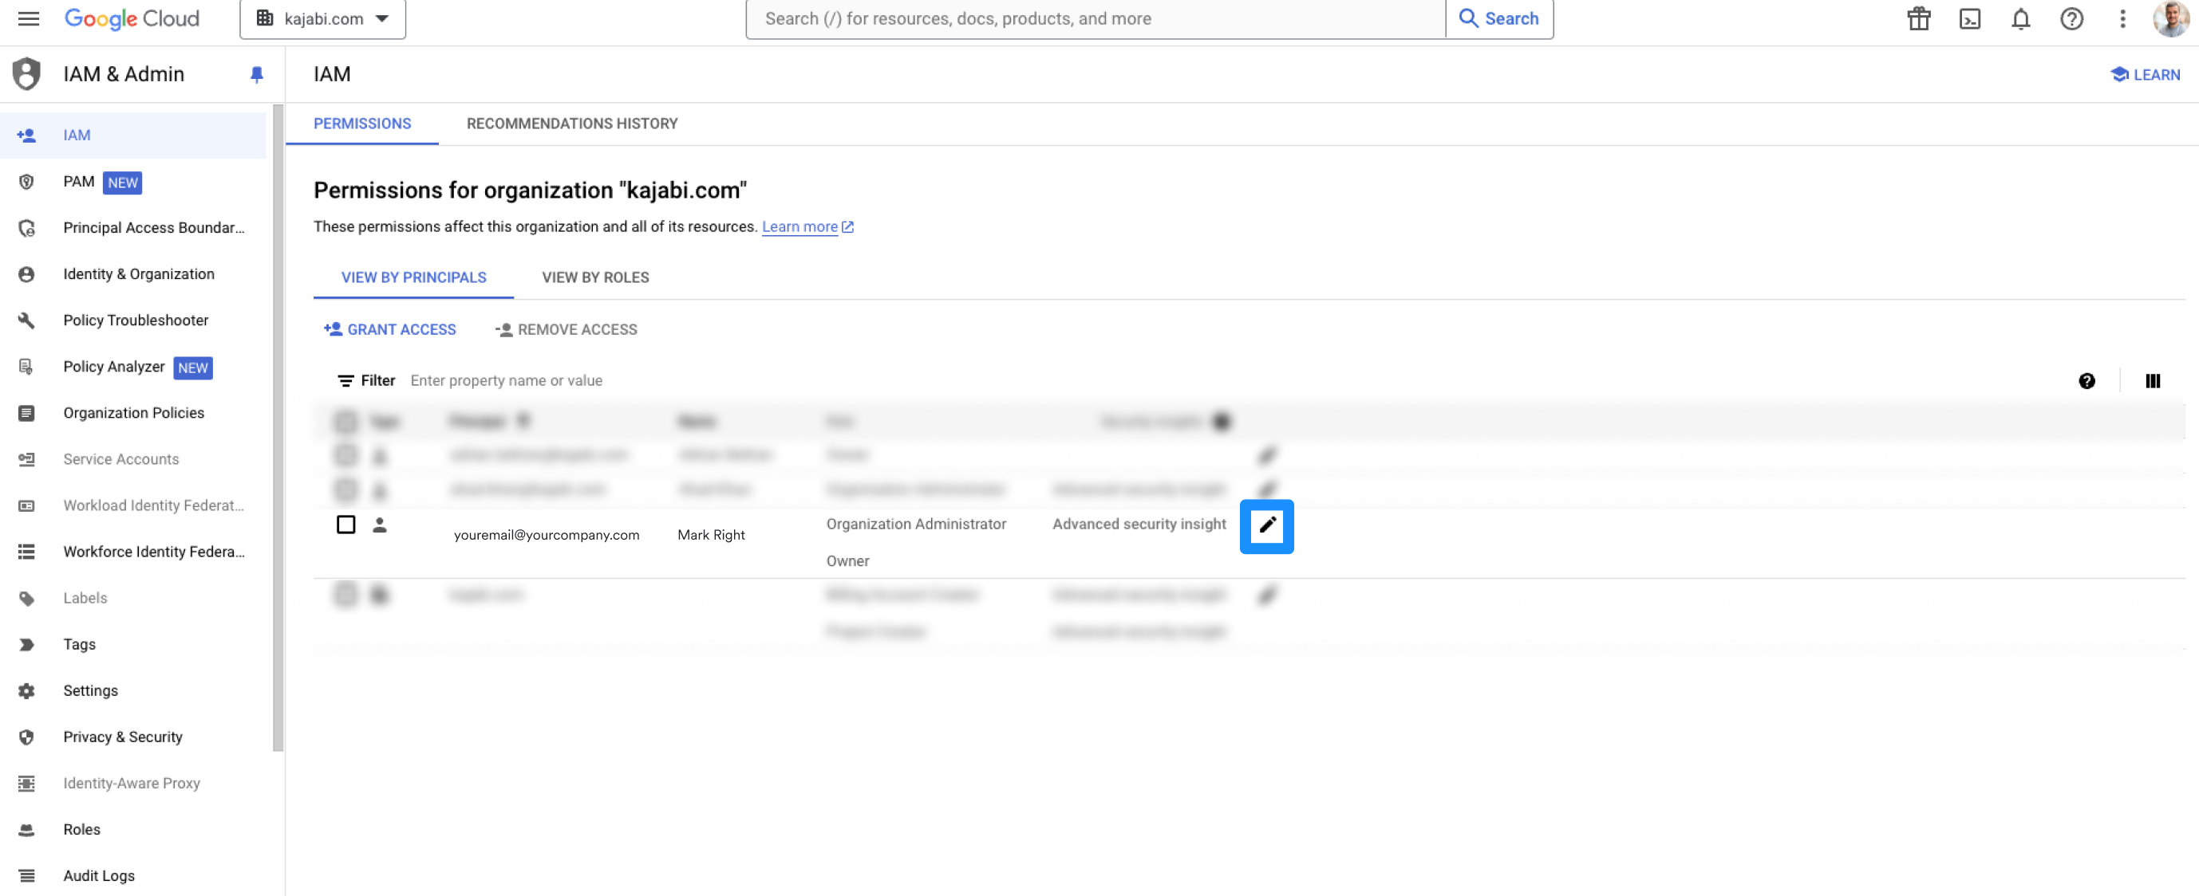Click the youremail@yourcompany.com principal
The height and width of the screenshot is (896, 2199).
click(547, 536)
